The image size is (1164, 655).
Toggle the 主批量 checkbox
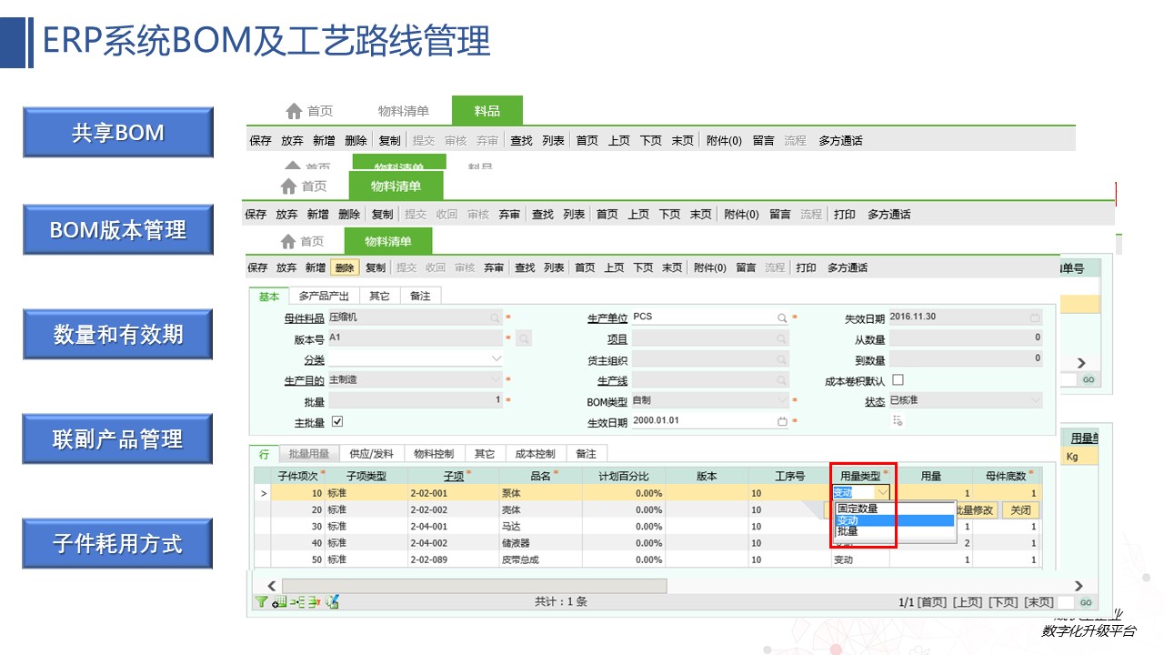[337, 421]
